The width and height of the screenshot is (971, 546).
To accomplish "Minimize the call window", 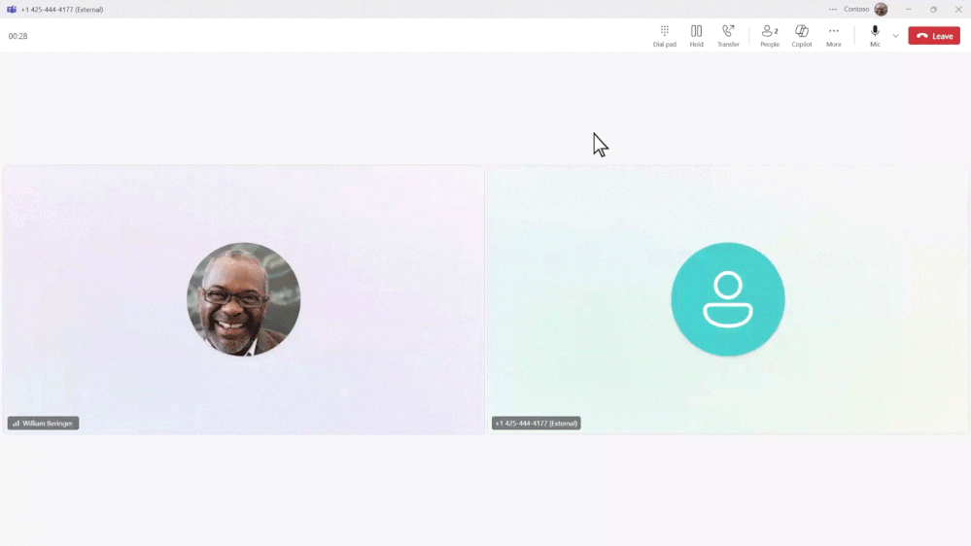I will 909,10.
